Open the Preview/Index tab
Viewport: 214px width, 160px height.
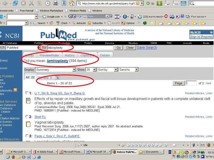click(x=49, y=55)
